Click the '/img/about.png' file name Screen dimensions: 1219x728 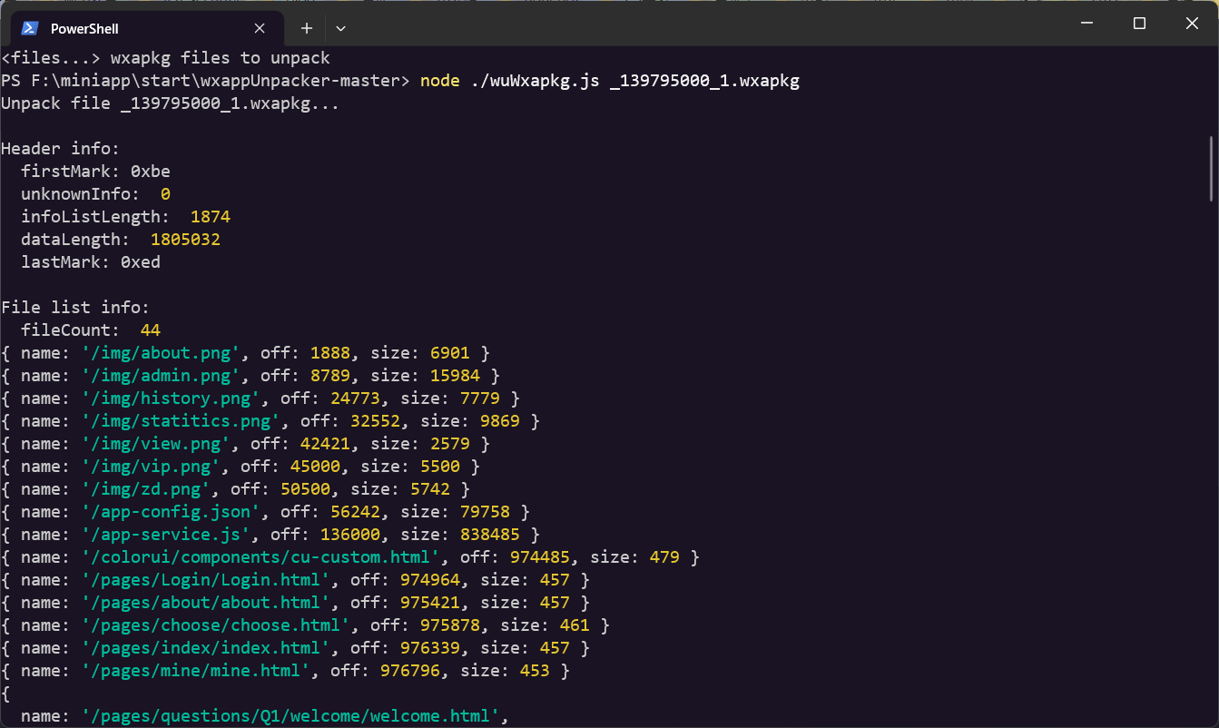tap(161, 353)
